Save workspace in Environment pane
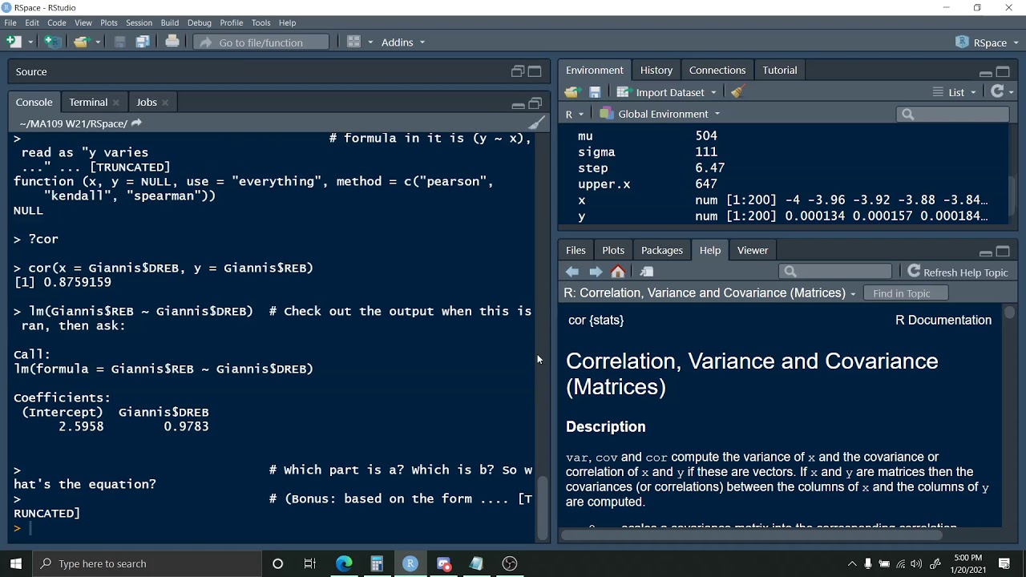Viewport: 1026px width, 577px height. pos(595,92)
